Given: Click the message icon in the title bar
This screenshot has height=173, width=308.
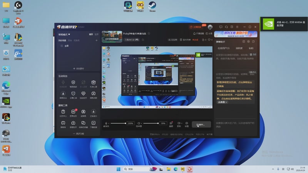Looking at the screenshot, I should pos(221,27).
